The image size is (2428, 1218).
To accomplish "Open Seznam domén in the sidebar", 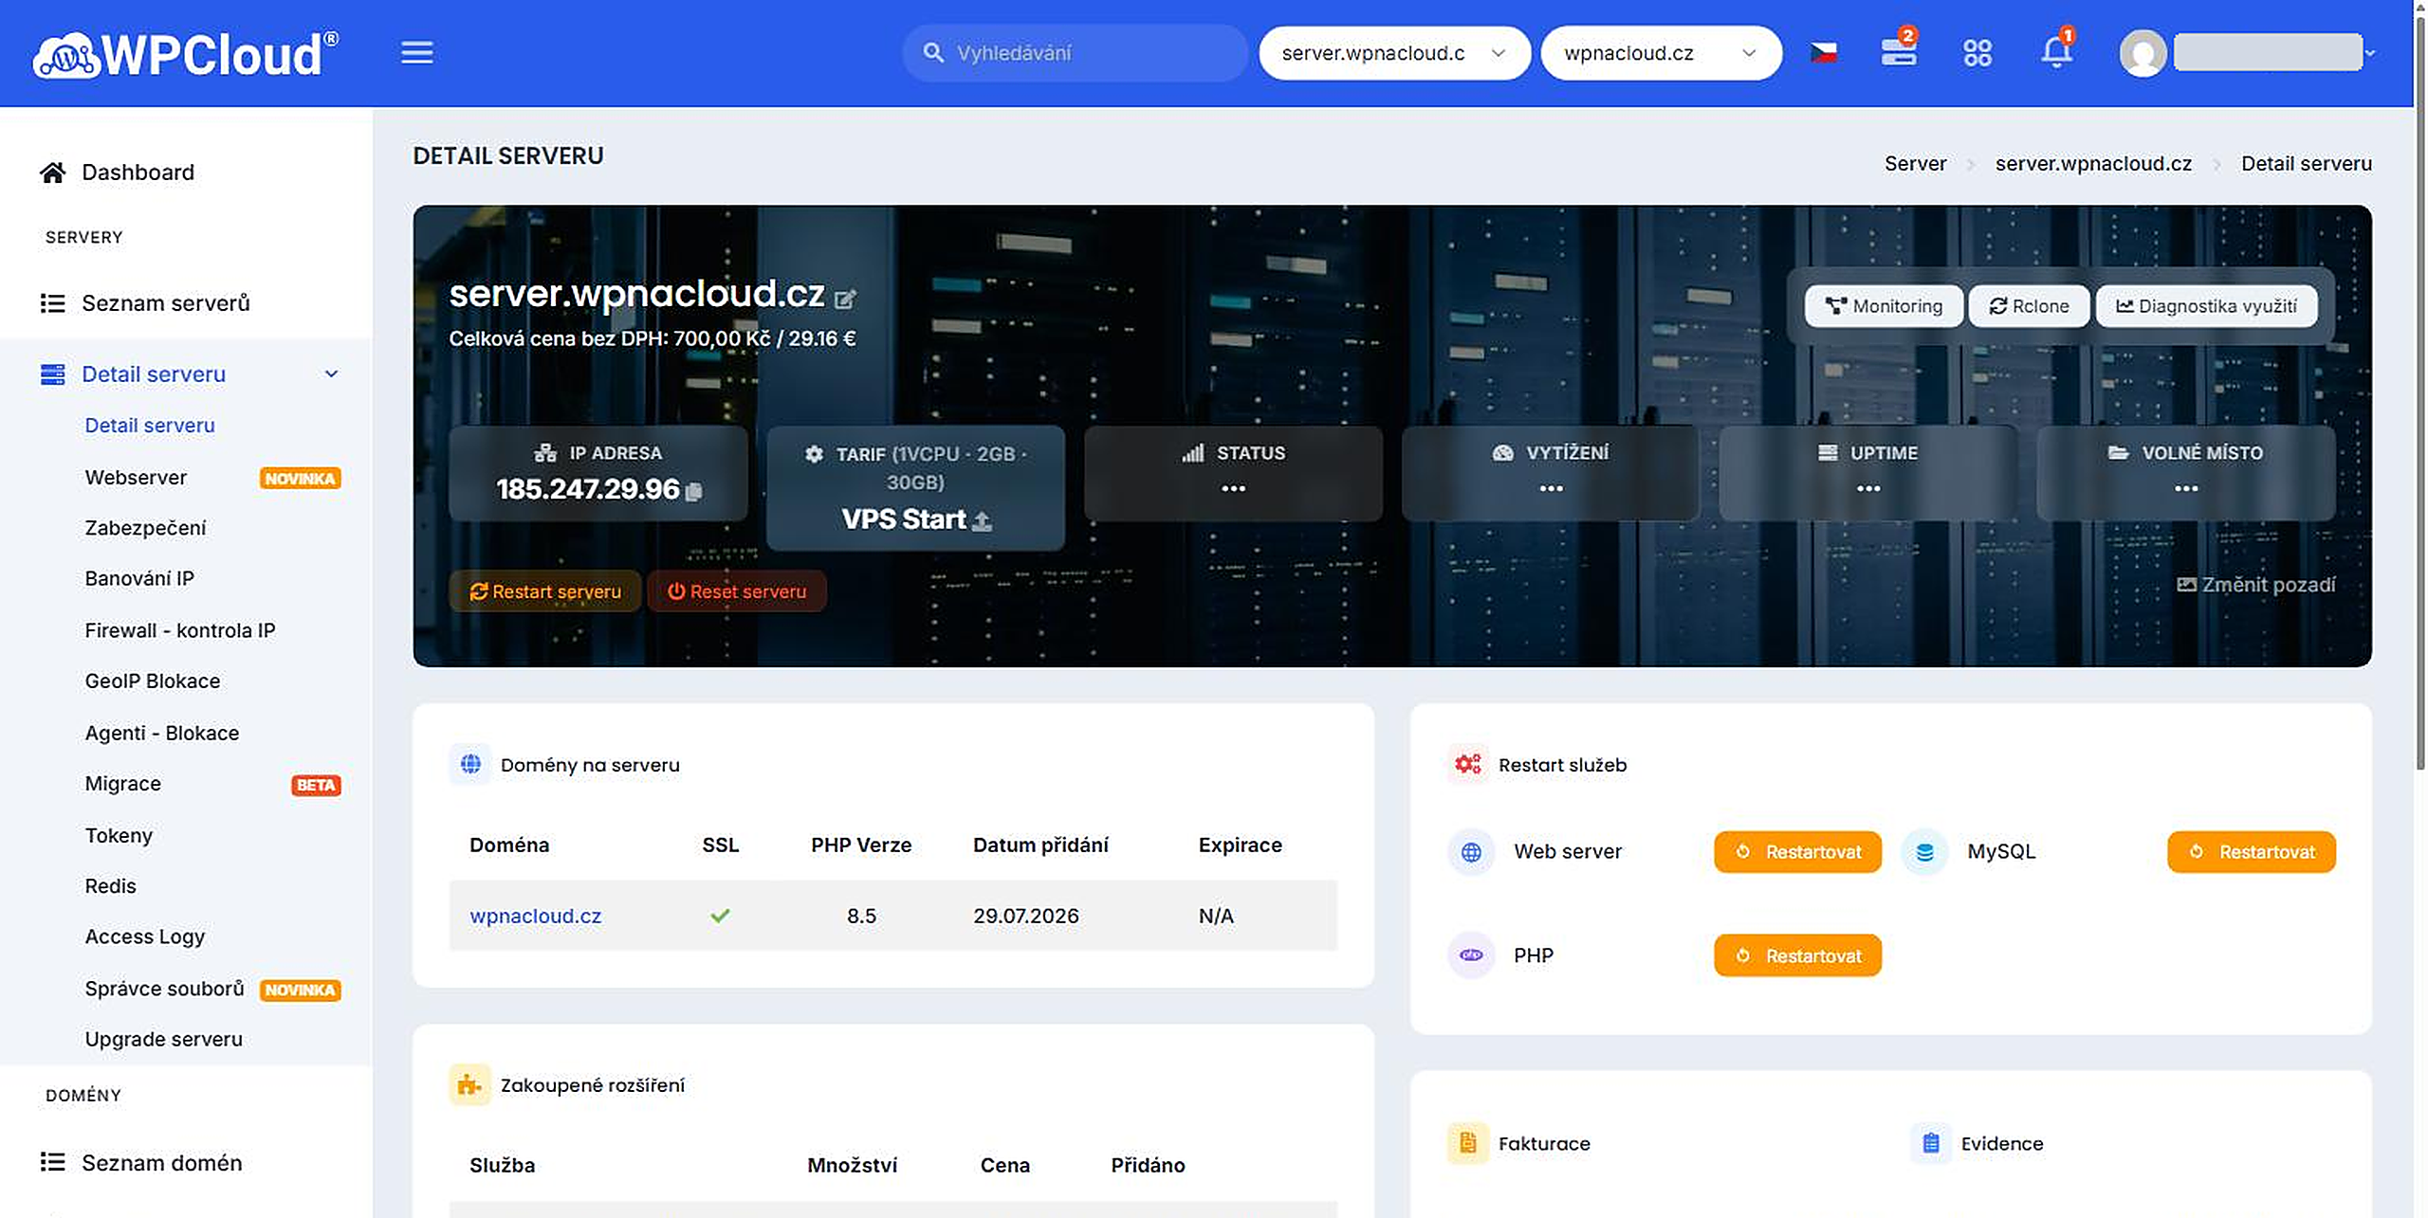I will 162,1162.
